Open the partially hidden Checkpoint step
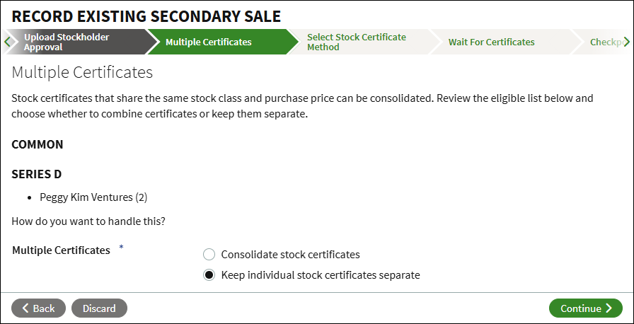 coord(604,42)
